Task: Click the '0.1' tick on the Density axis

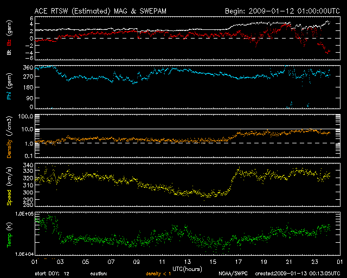Action: pos(29,156)
